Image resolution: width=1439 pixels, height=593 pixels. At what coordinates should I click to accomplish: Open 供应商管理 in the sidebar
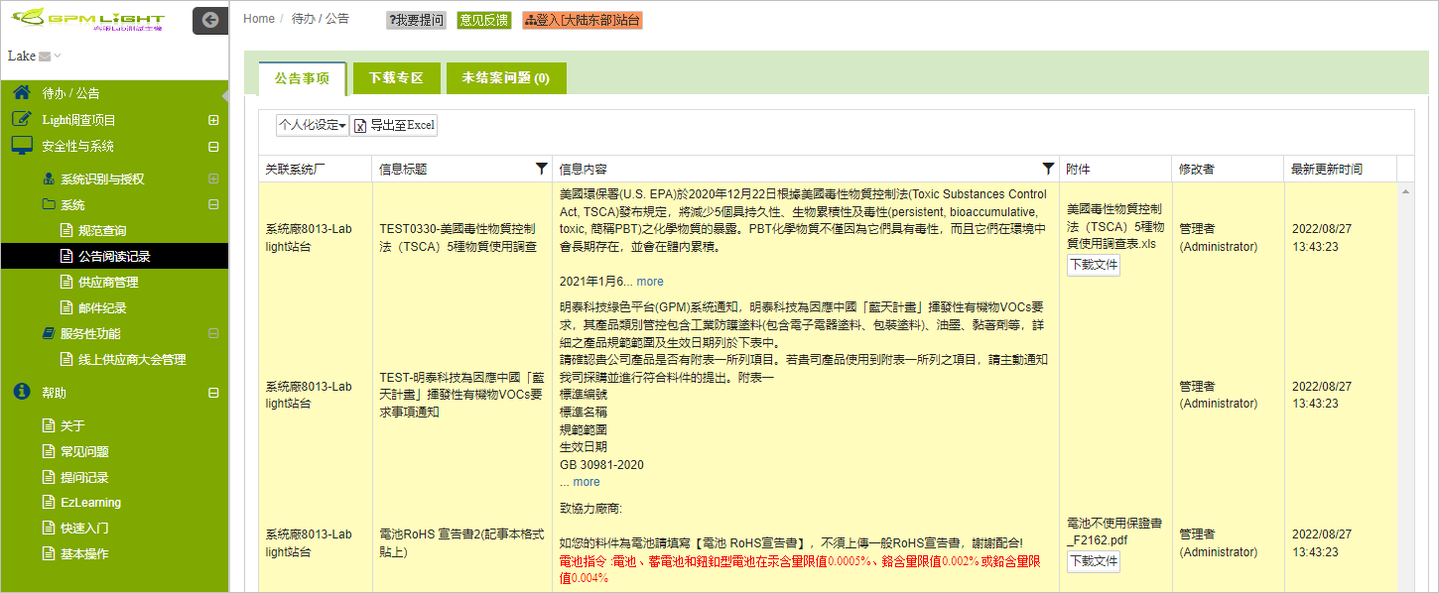(x=108, y=283)
